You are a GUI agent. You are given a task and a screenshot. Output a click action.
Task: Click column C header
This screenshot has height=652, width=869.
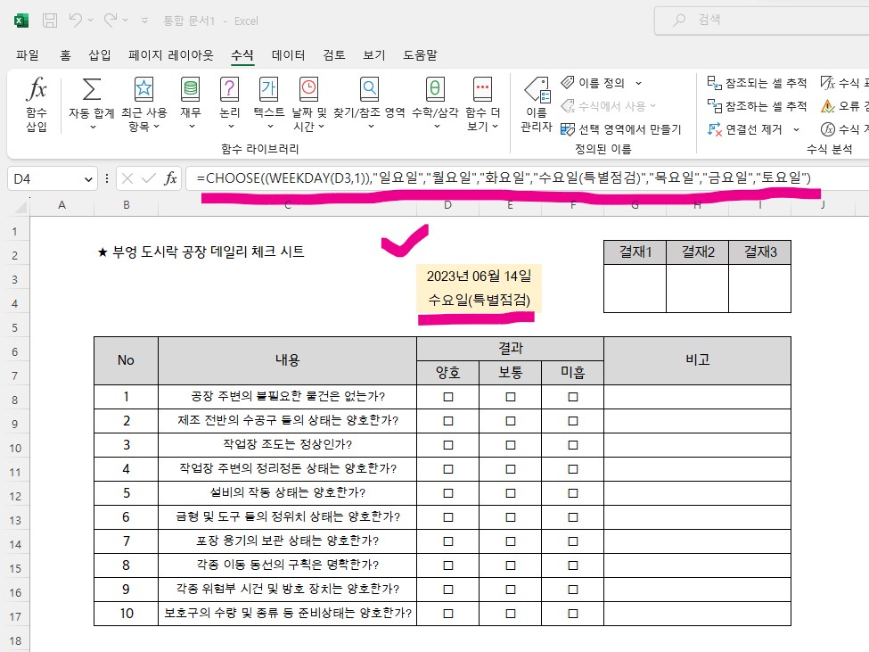coord(288,205)
